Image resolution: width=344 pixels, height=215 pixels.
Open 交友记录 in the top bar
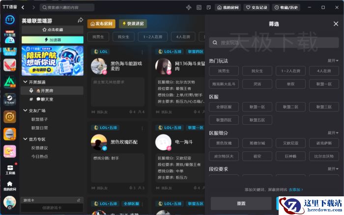(257, 7)
